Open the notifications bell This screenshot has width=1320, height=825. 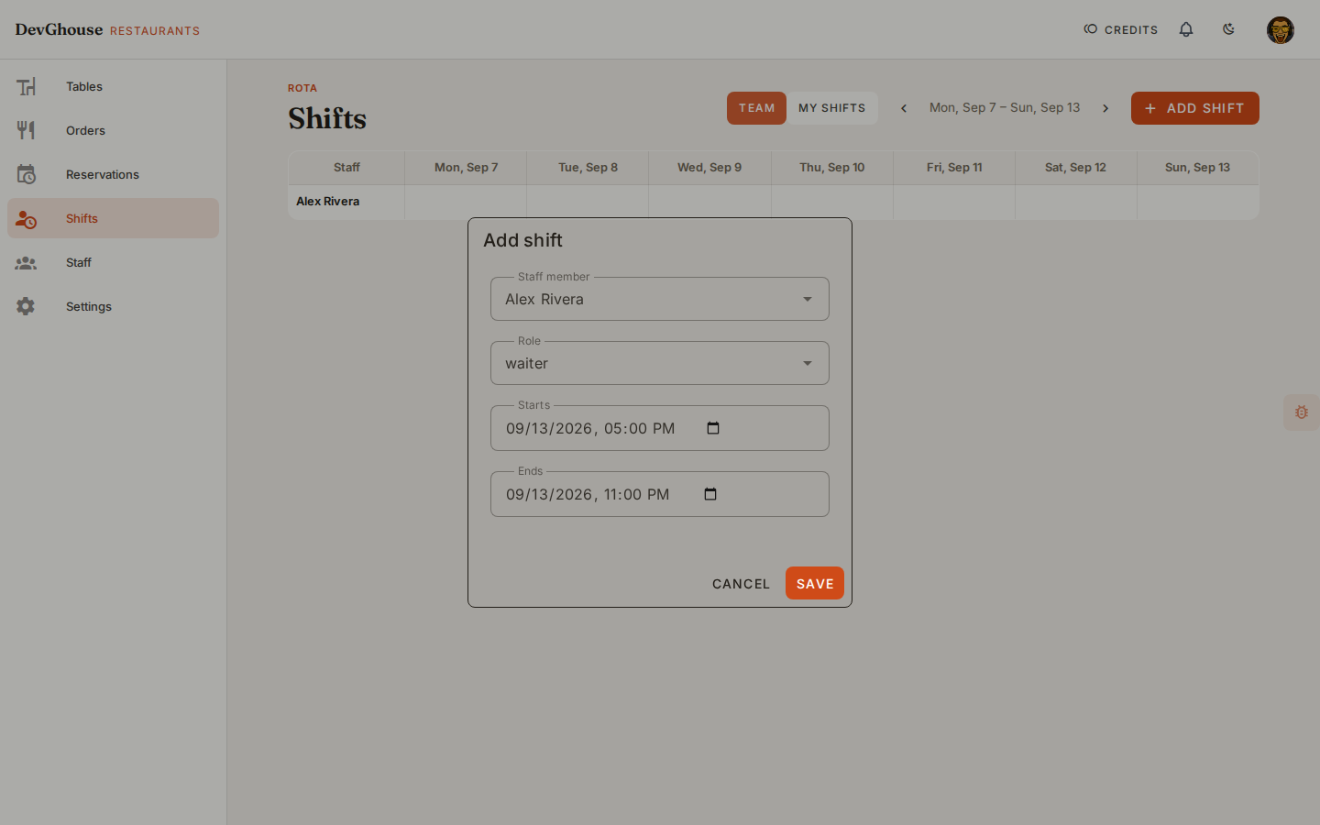pyautogui.click(x=1186, y=29)
